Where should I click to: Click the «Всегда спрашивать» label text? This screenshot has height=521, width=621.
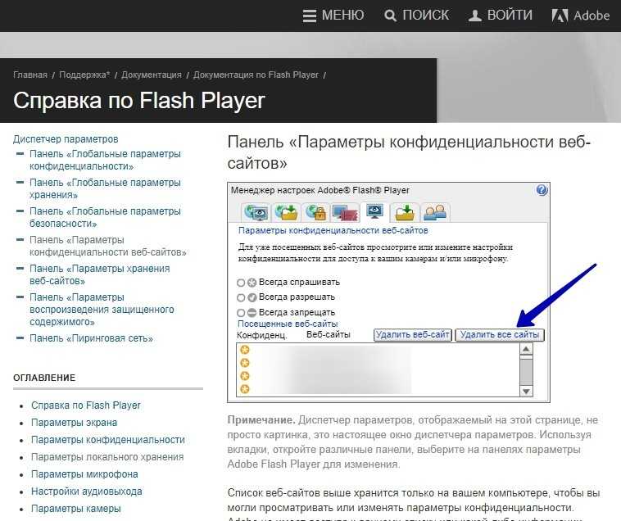coord(299,283)
